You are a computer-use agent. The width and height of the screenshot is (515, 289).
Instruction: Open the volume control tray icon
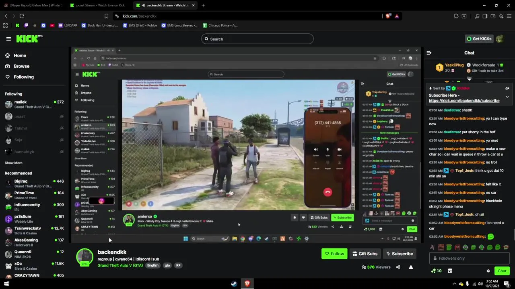pyautogui.click(x=480, y=284)
